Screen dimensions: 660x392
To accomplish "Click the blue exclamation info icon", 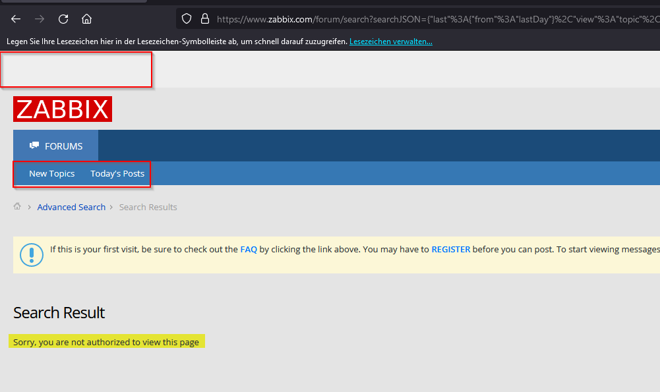I will point(32,255).
